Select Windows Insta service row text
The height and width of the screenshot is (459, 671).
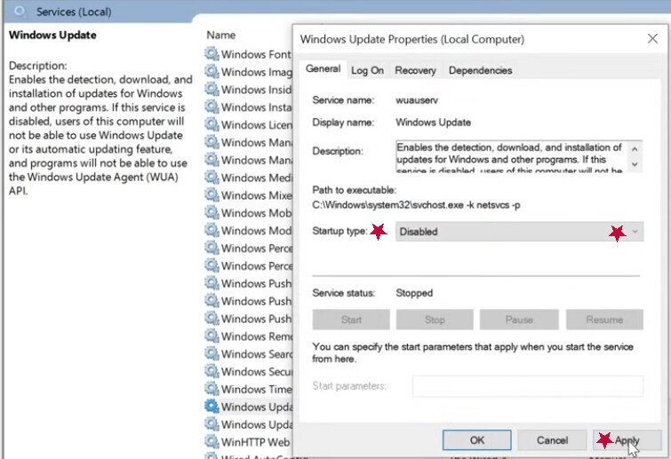tap(256, 107)
